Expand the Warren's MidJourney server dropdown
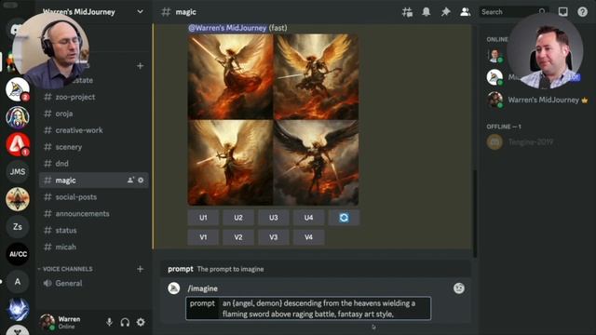Viewport: 596px width, 335px height. (x=140, y=12)
